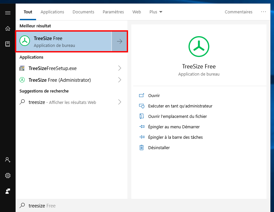This screenshot has width=274, height=212.
Task: Click the shield icon for run as administrator
Action: 141,106
